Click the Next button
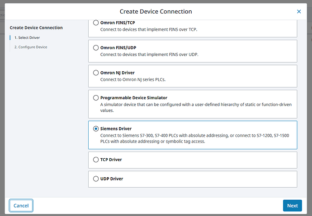This screenshot has height=216, width=312. click(292, 206)
